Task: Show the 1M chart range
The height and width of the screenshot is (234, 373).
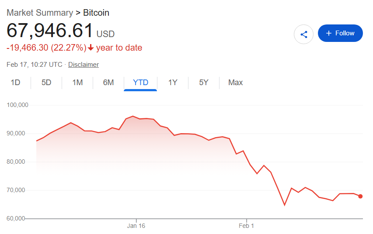Action: click(x=77, y=83)
